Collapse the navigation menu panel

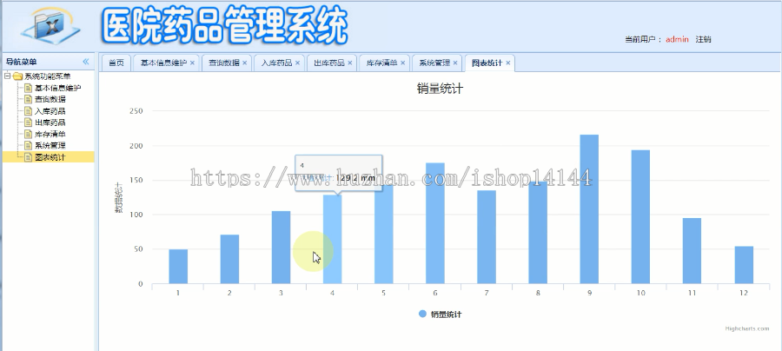pos(86,62)
